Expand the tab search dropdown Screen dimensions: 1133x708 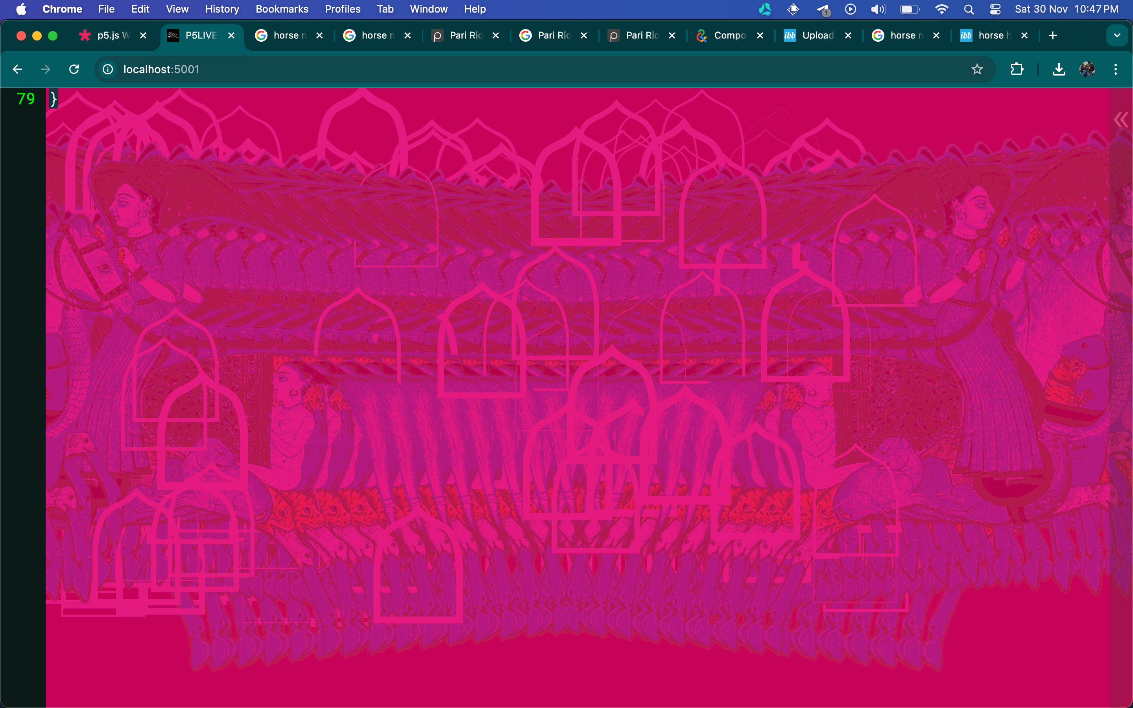(x=1117, y=35)
